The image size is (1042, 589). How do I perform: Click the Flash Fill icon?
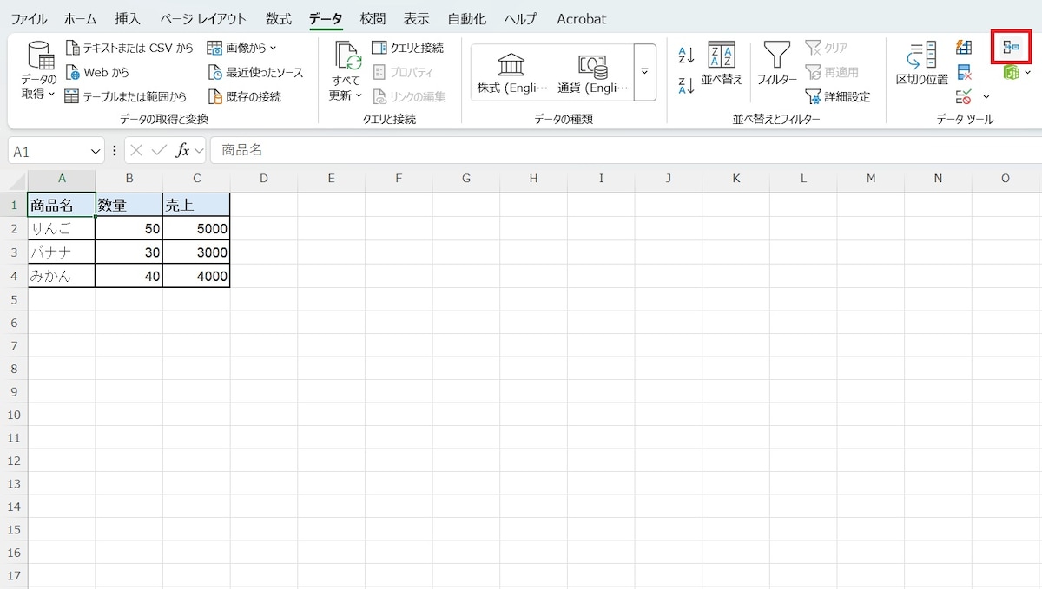pos(964,47)
